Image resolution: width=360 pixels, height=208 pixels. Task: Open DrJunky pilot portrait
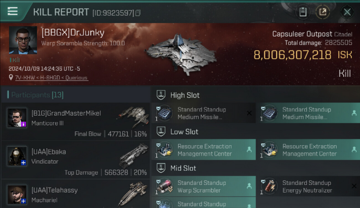[23, 40]
